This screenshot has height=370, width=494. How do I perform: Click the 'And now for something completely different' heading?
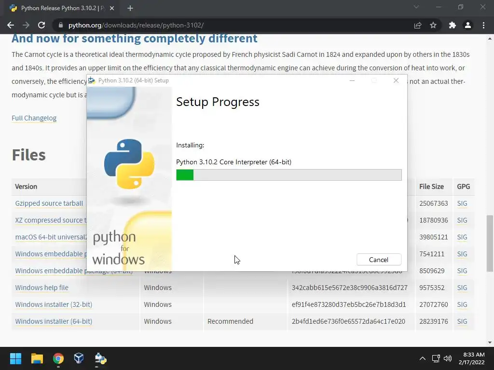pos(135,39)
